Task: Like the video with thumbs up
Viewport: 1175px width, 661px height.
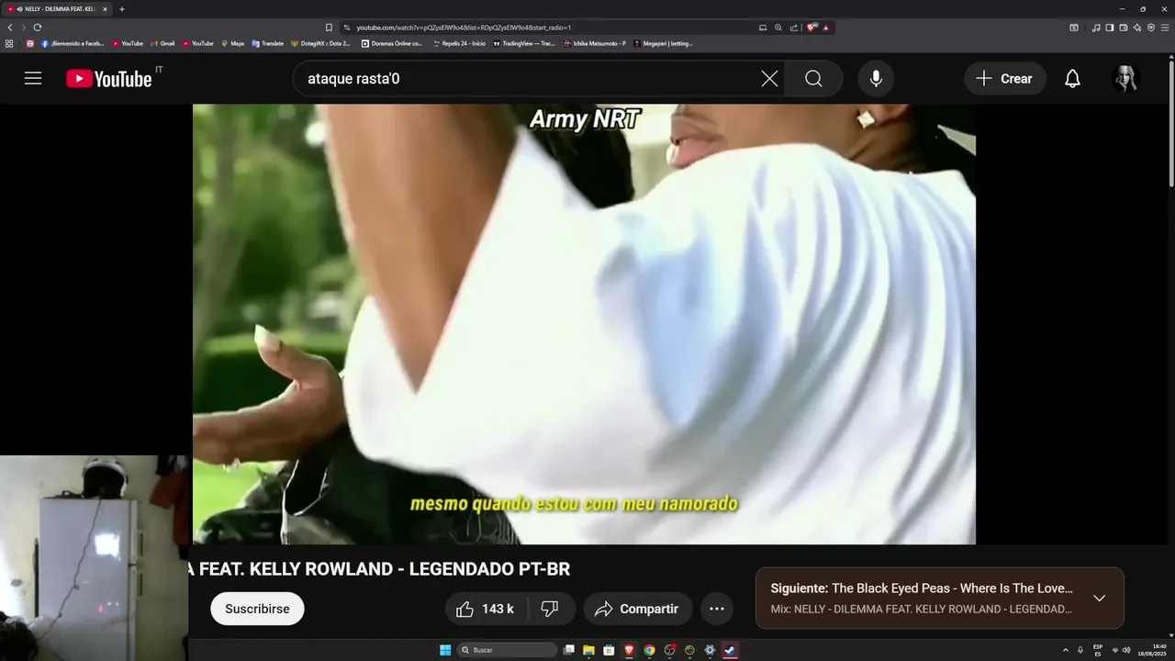Action: 485,609
